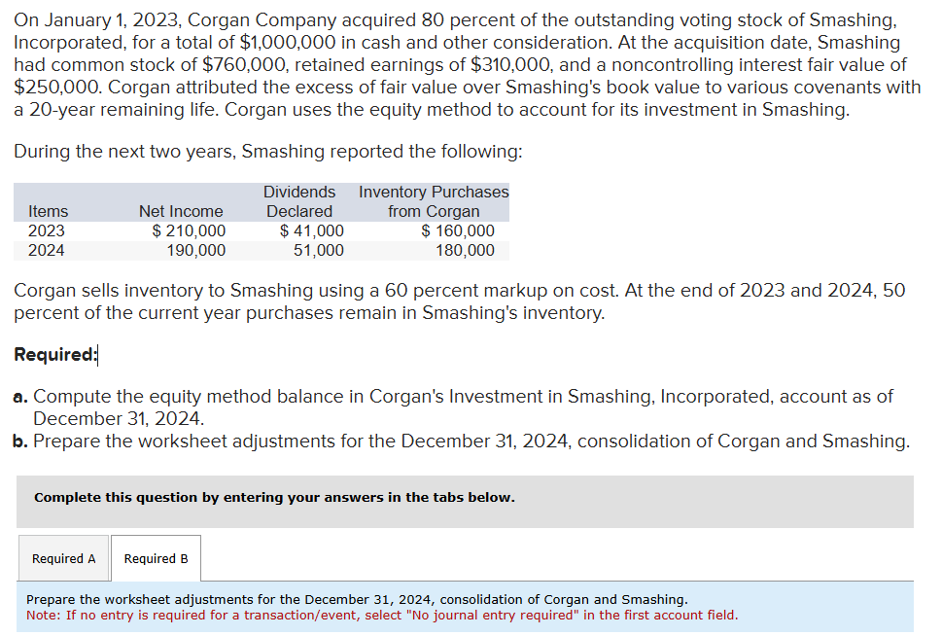The image size is (942, 636).
Task: Click the bold Required heading
Action: 50,354
